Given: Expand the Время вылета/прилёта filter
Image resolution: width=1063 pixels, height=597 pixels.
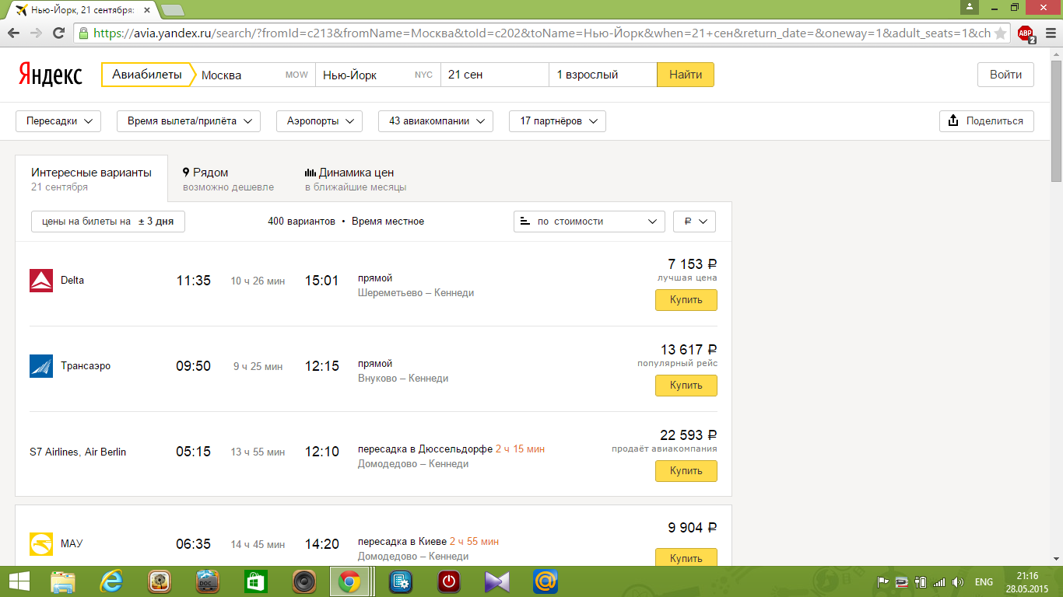Looking at the screenshot, I should 188,121.
